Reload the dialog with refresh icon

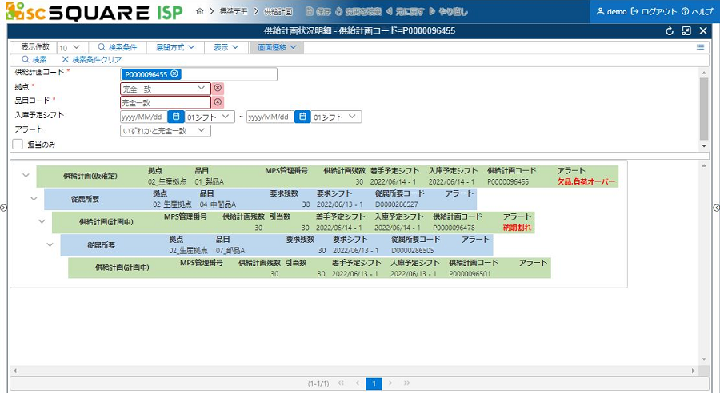pyautogui.click(x=670, y=30)
